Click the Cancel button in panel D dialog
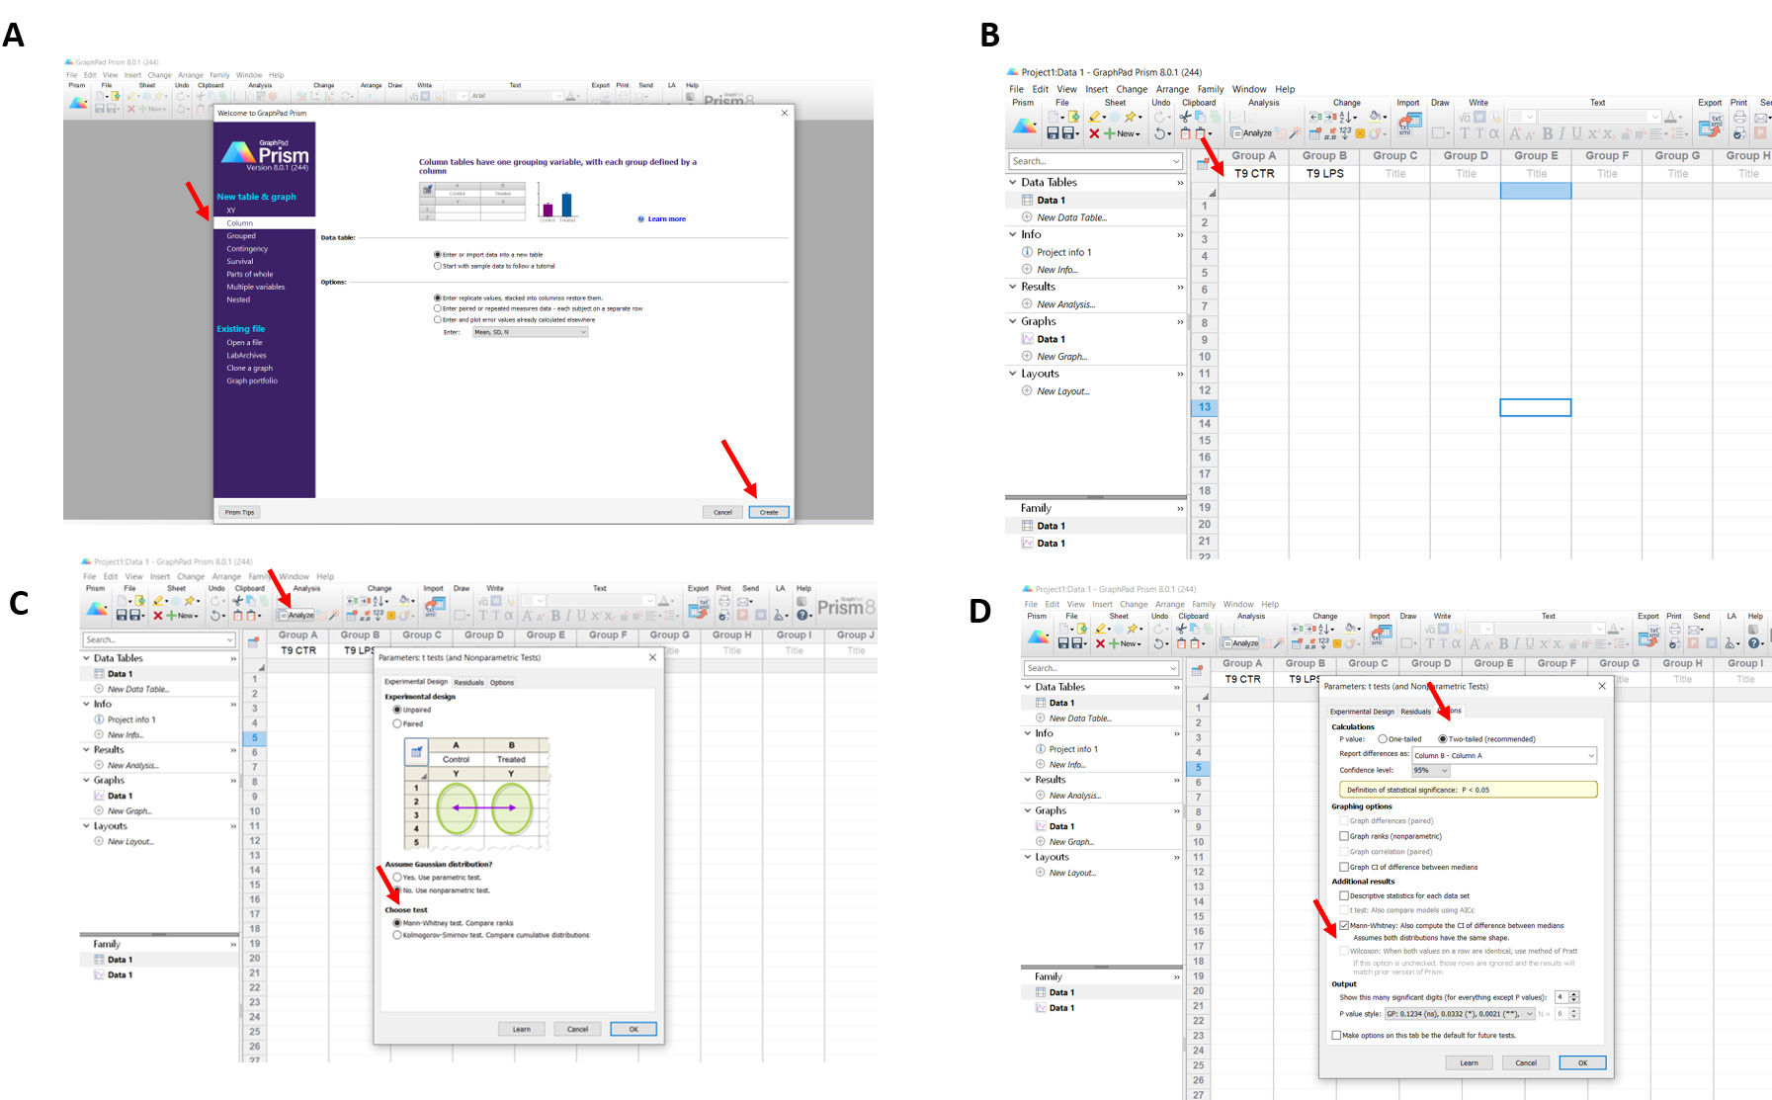 (x=1526, y=1062)
